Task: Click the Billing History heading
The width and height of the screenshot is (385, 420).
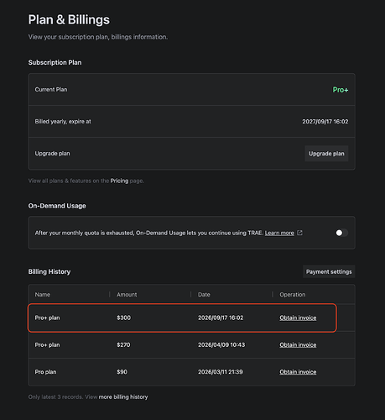Action: pyautogui.click(x=49, y=271)
